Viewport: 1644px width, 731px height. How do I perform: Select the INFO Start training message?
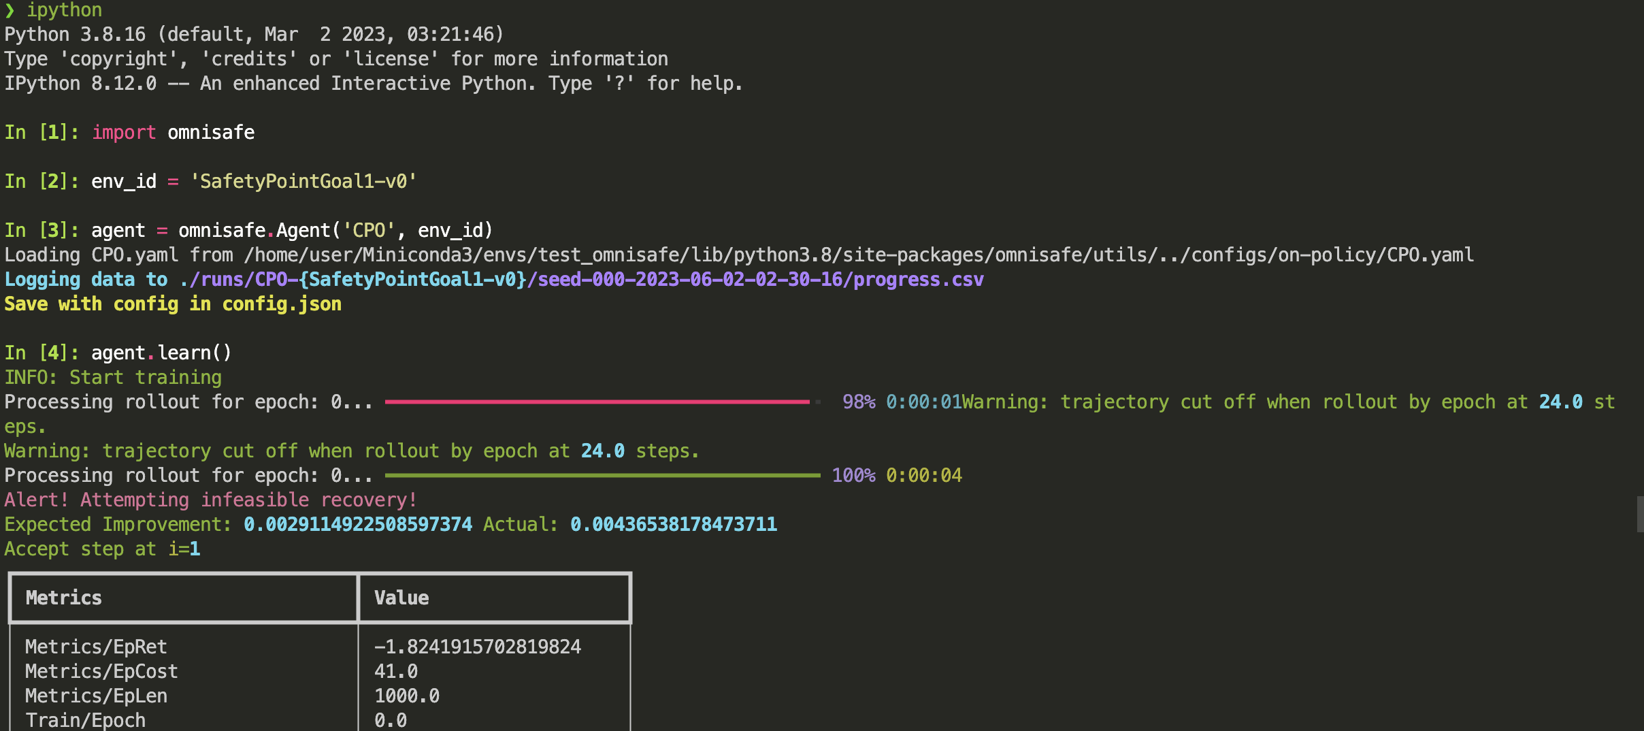click(112, 376)
